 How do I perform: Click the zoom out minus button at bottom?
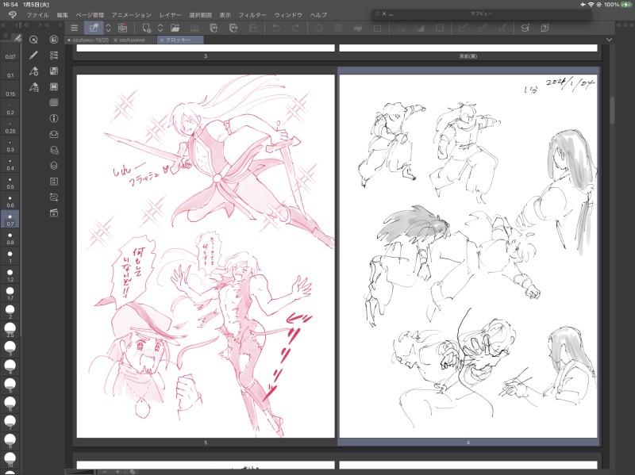[x=105, y=472]
